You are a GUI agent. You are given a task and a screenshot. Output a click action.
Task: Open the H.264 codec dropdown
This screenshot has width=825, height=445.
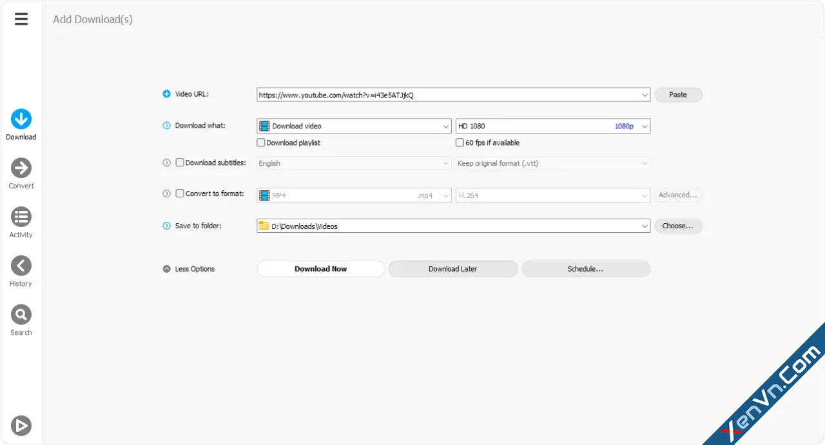553,195
